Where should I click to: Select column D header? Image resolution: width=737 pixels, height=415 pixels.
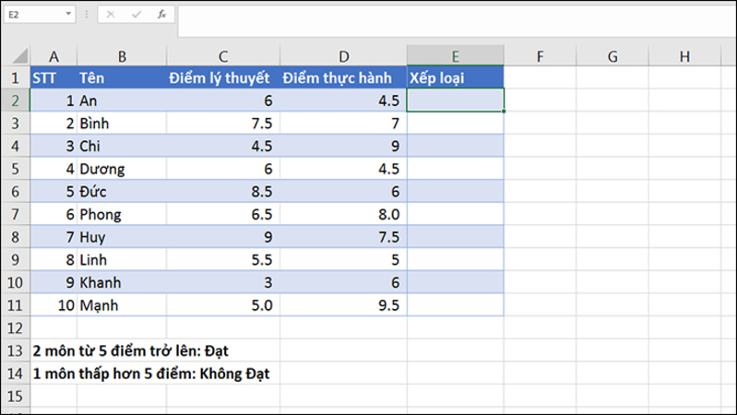(x=343, y=57)
